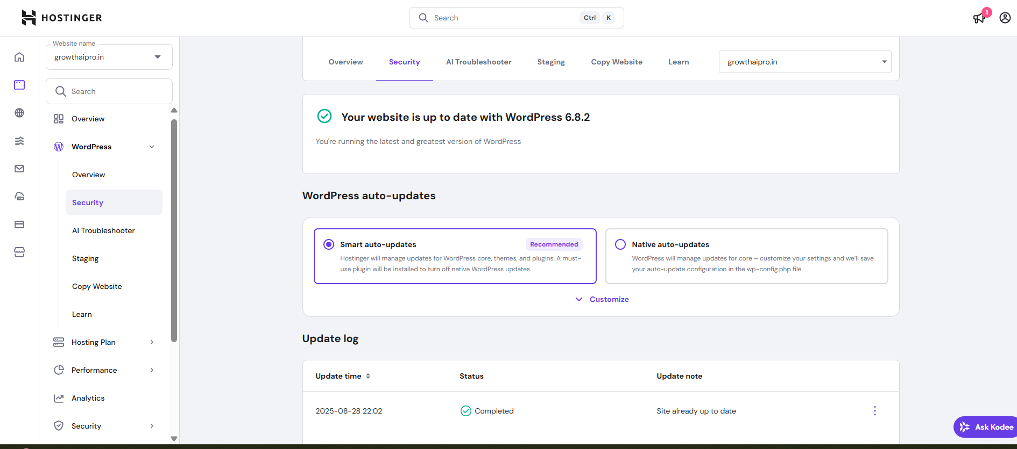This screenshot has width=1017, height=449.
Task: Expand the sidebar Security section chevron
Action: click(x=152, y=426)
